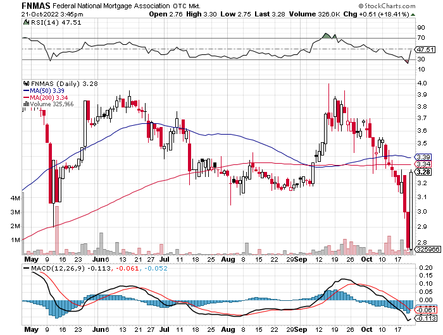Click the Oct label under the price chart
Viewport: 443px width, 335px height.
pyautogui.click(x=366, y=259)
